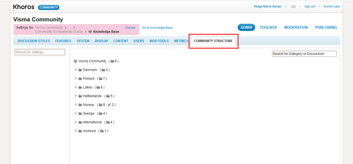
Task: Click Go to Knowledge Base link
Action: 157,28
